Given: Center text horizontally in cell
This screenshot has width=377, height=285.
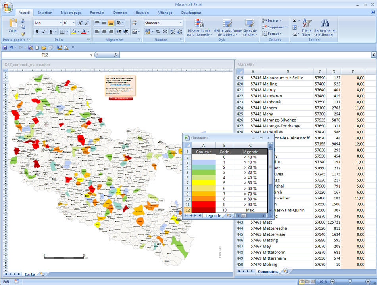Looking at the screenshot, I should pyautogui.click(x=104, y=31).
